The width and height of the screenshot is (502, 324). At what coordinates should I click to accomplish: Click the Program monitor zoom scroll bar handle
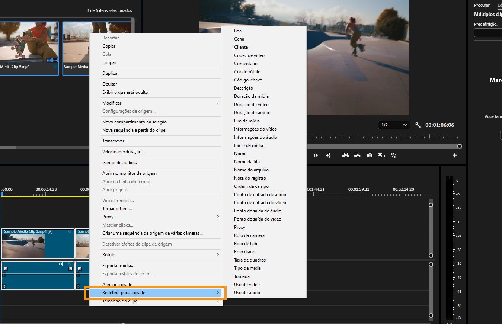tap(459, 147)
